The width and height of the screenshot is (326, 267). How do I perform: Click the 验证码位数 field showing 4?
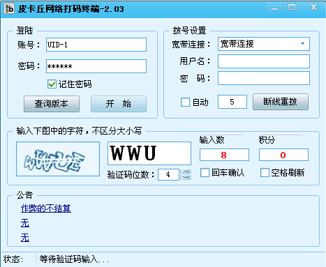(168, 174)
